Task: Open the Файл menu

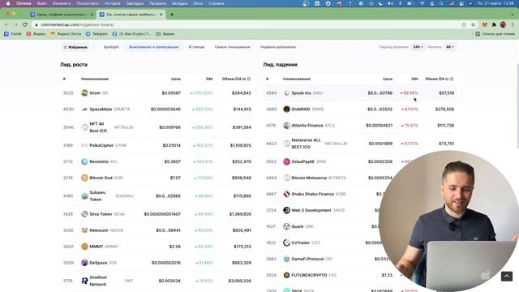Action: click(41, 3)
